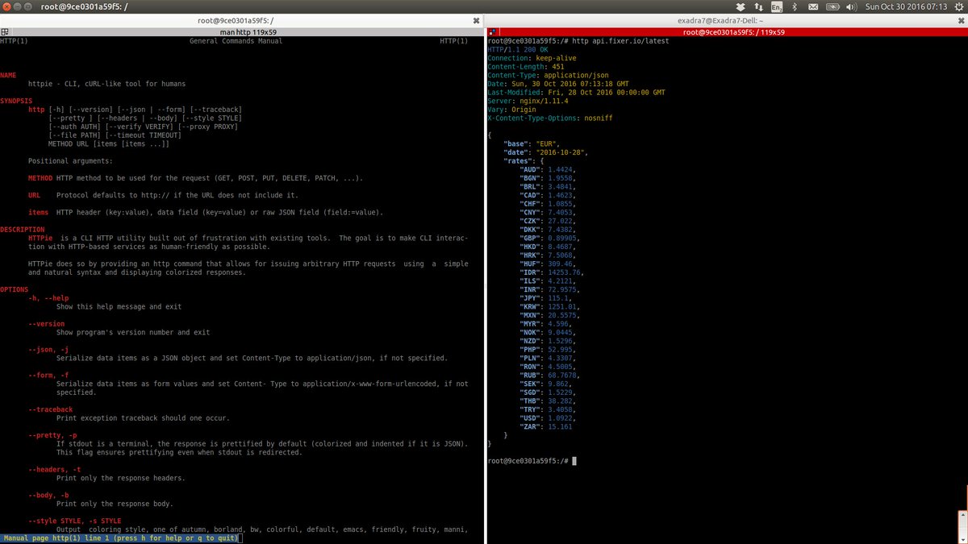The height and width of the screenshot is (544, 968).
Task: Click the '--body, -b' option entry
Action: point(48,495)
